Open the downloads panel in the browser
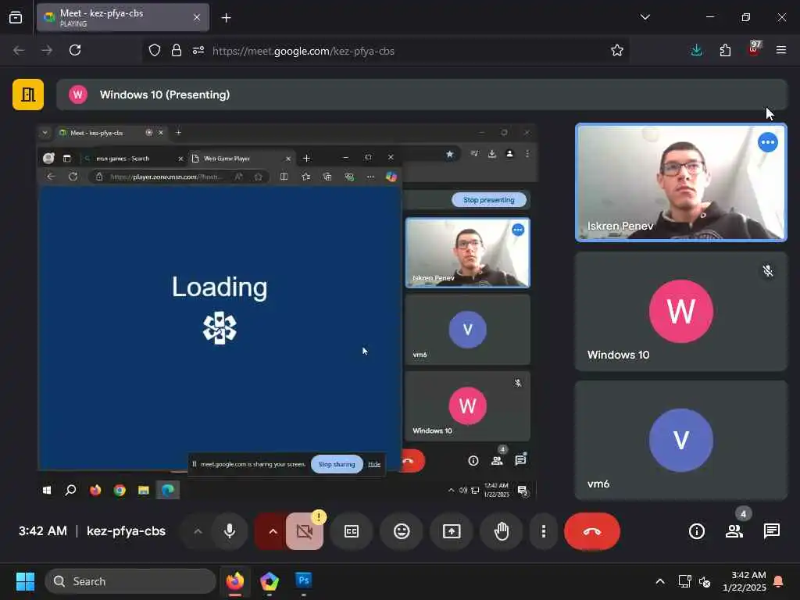This screenshot has height=600, width=800. pyautogui.click(x=696, y=50)
